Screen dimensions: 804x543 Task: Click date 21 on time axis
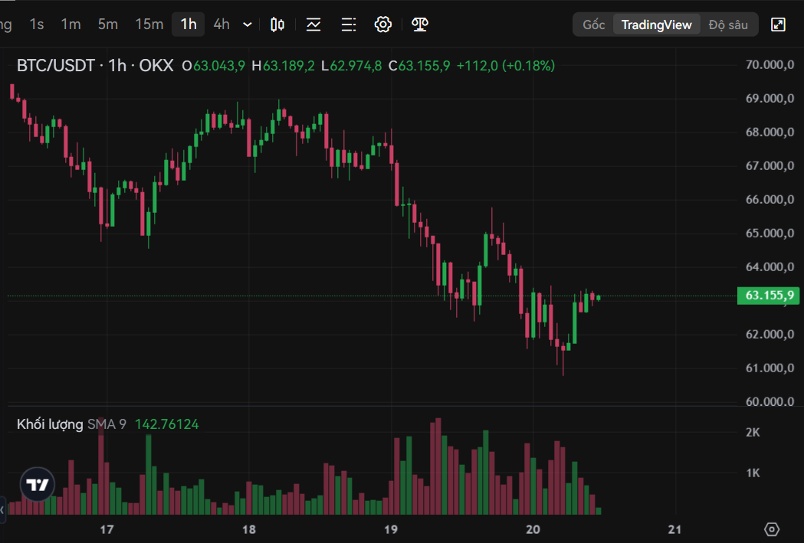[x=674, y=529]
